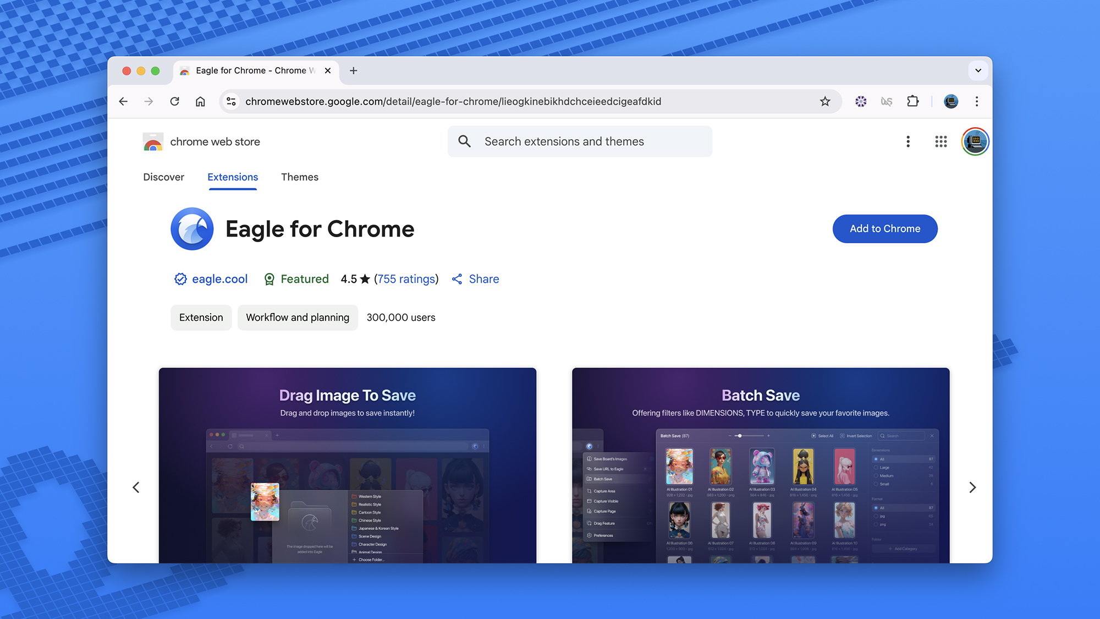
Task: Open the Batch Save screenshot
Action: tap(761, 465)
